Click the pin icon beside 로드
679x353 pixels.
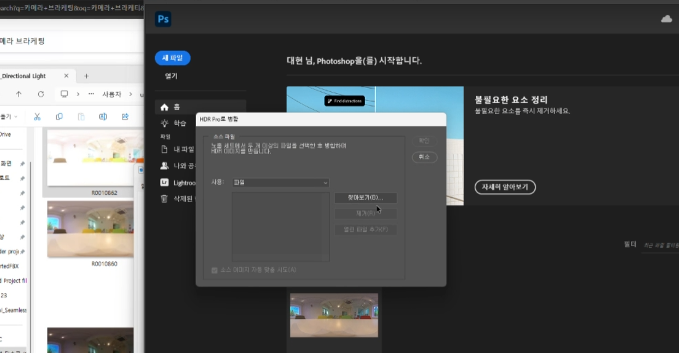coord(22,178)
